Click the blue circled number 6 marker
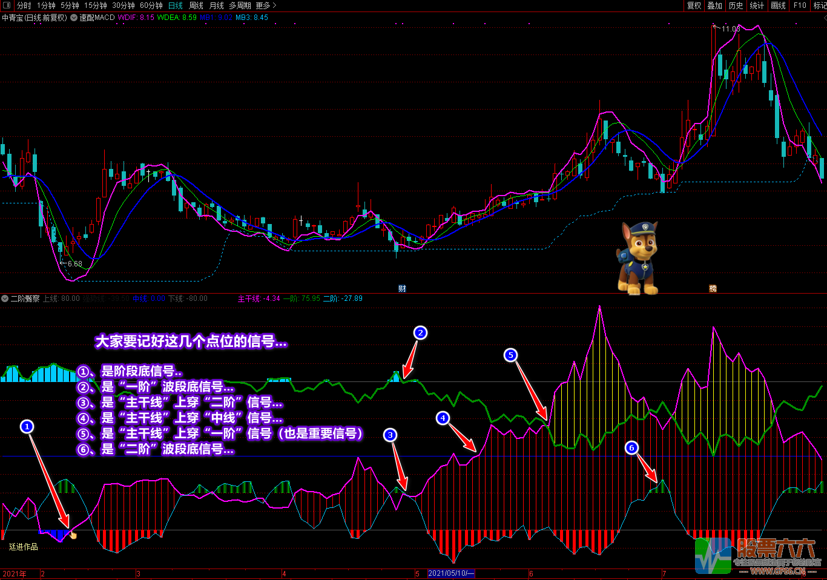The height and width of the screenshot is (580, 827). click(631, 448)
